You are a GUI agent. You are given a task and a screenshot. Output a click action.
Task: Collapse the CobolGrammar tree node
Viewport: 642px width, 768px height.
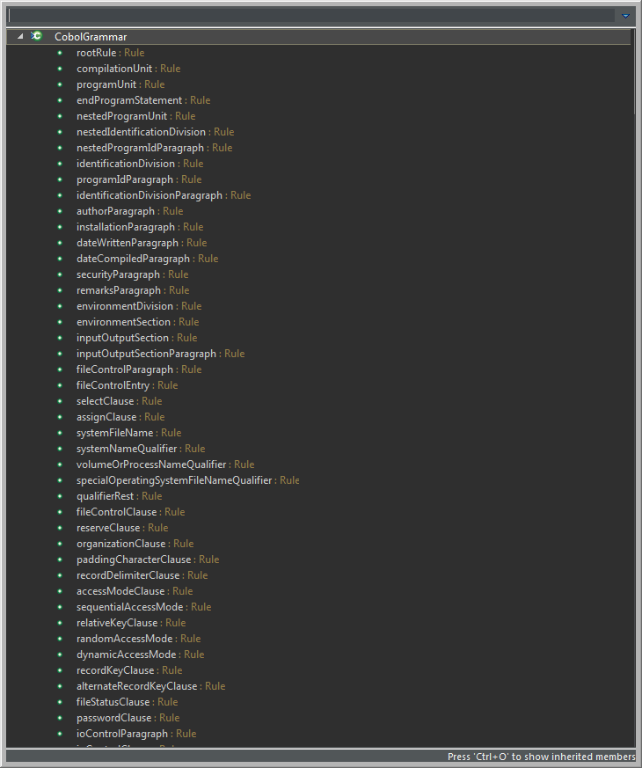click(20, 36)
